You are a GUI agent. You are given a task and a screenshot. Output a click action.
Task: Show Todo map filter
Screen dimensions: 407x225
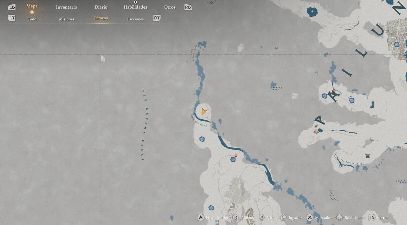tap(32, 19)
